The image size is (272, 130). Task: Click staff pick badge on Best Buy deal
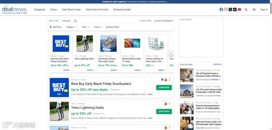point(162,80)
